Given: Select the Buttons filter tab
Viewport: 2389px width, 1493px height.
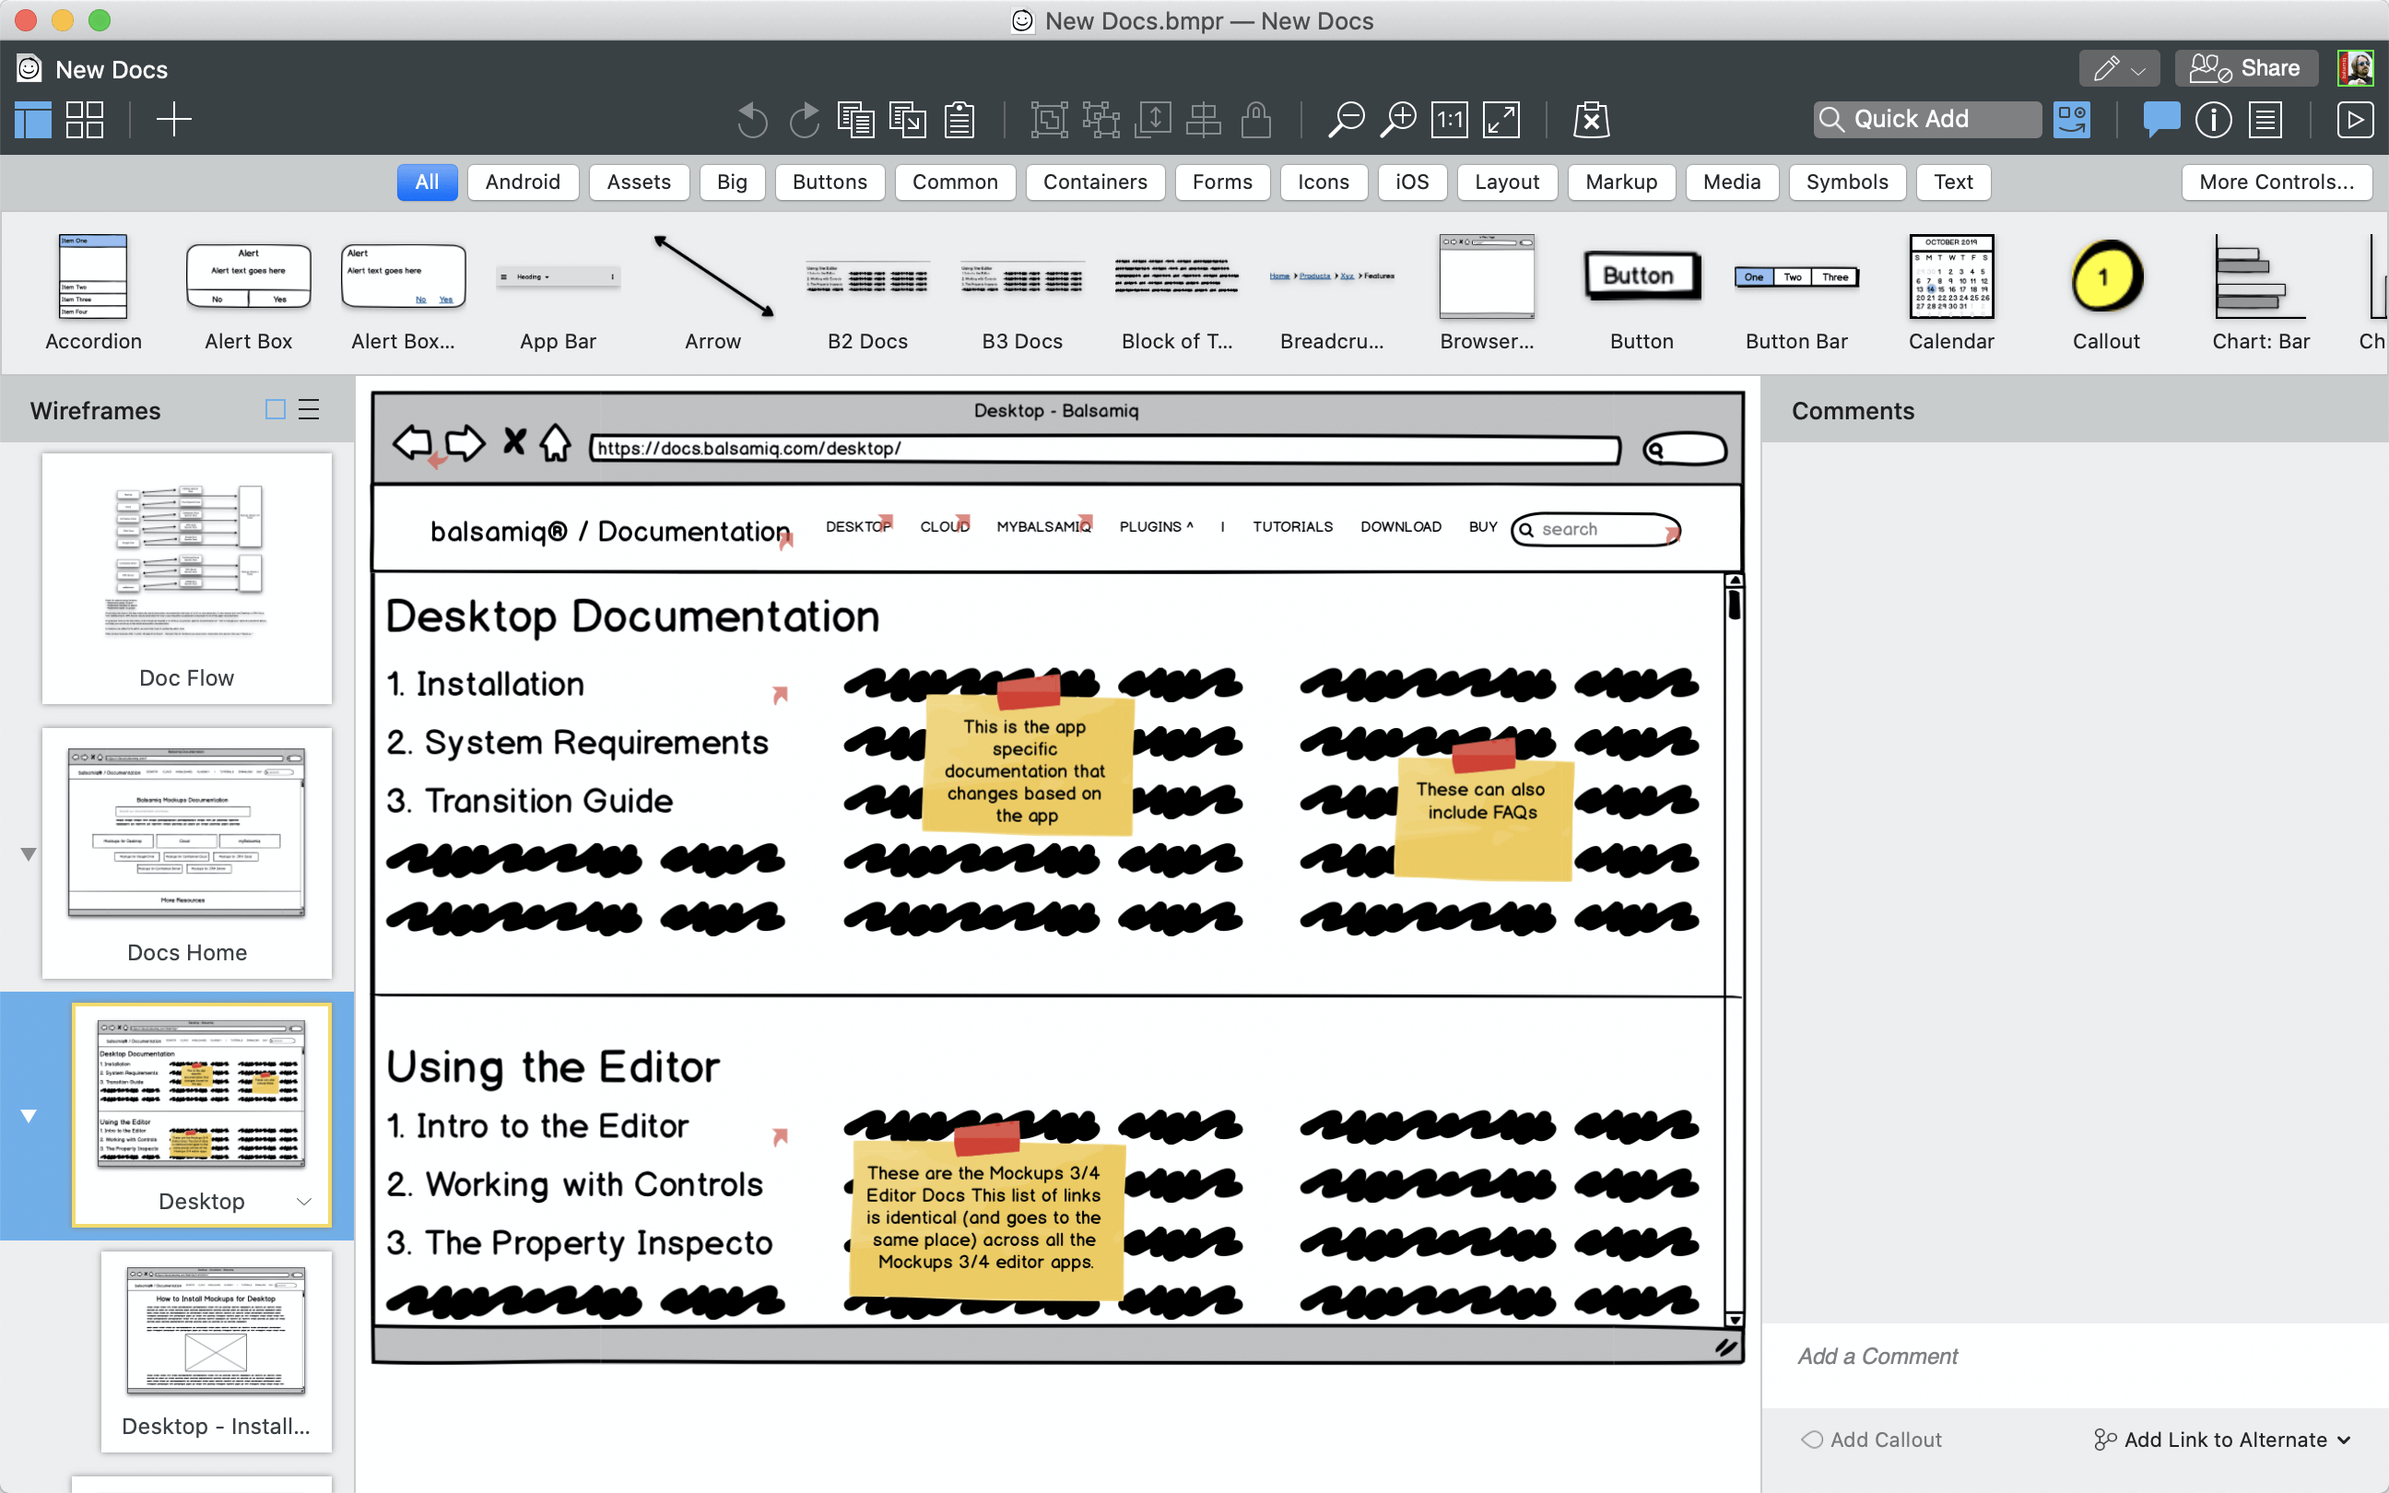Looking at the screenshot, I should (828, 181).
